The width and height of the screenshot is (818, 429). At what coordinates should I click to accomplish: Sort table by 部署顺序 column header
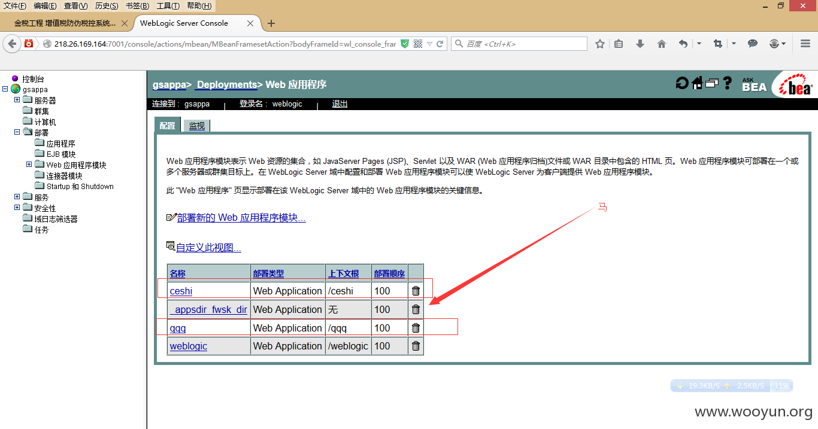pyautogui.click(x=390, y=273)
